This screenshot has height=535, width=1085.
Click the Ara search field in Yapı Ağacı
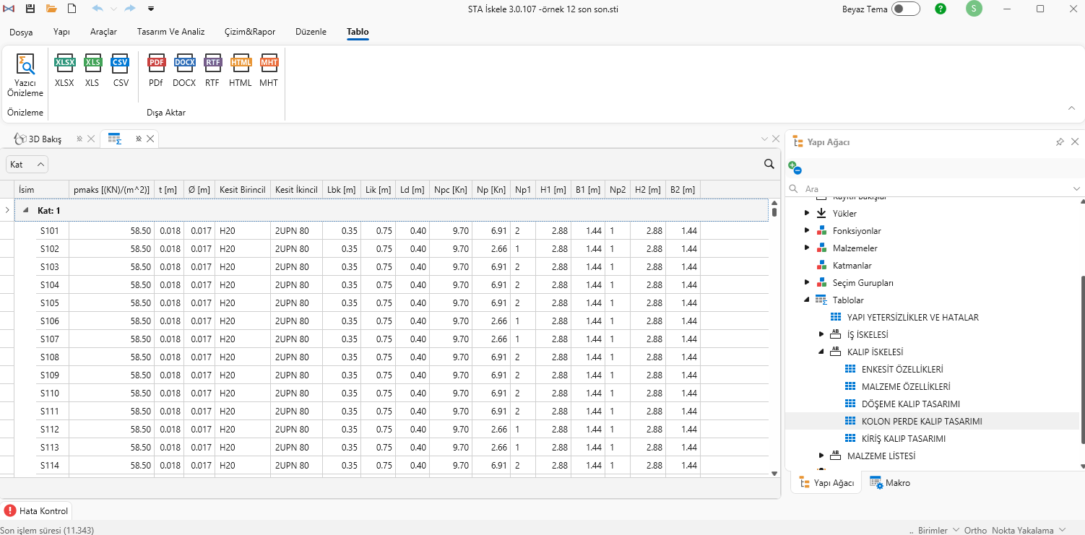(x=932, y=188)
